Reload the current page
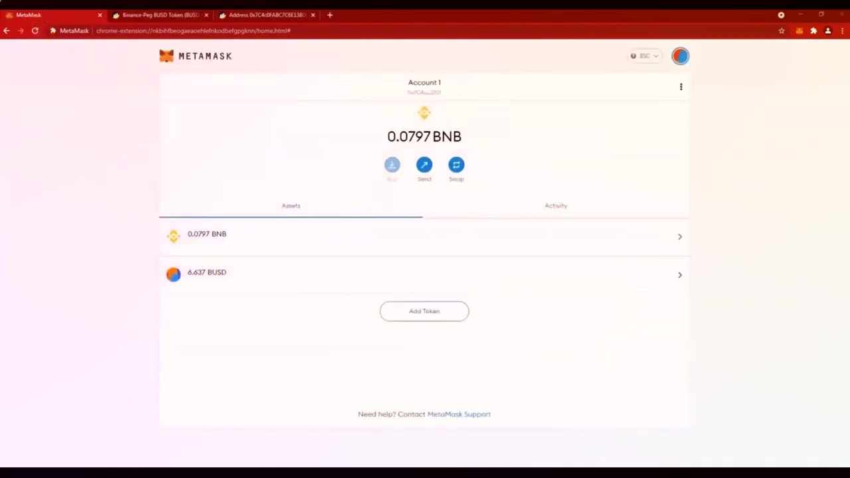This screenshot has width=850, height=478. tap(35, 31)
